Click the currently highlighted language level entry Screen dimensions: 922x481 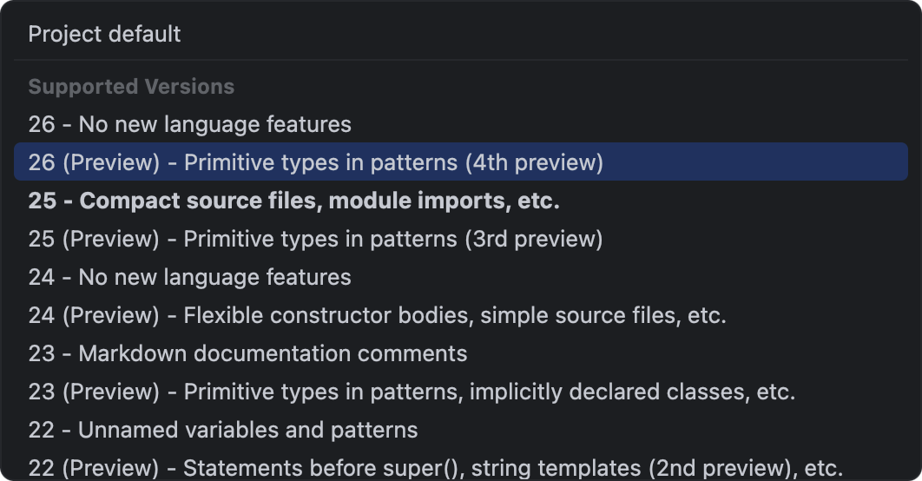coord(315,162)
